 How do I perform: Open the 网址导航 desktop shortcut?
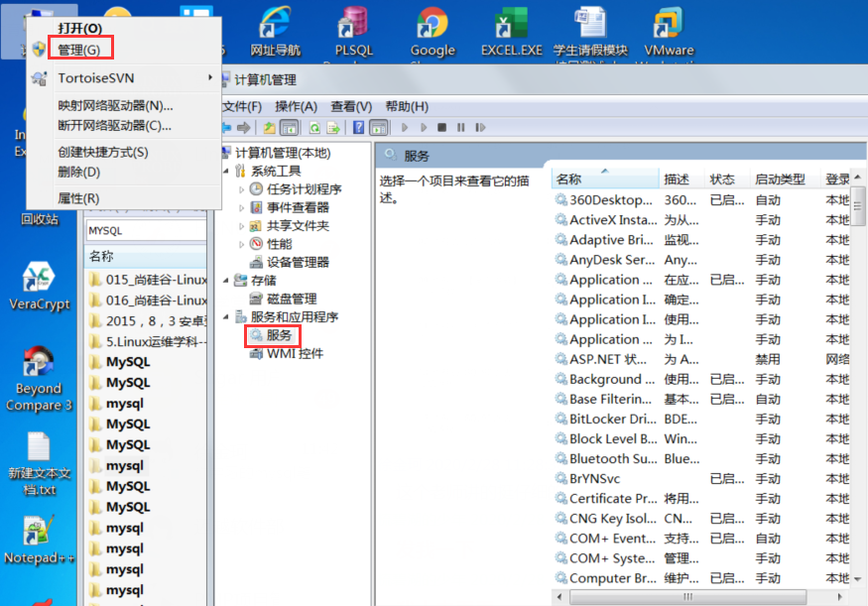click(275, 31)
